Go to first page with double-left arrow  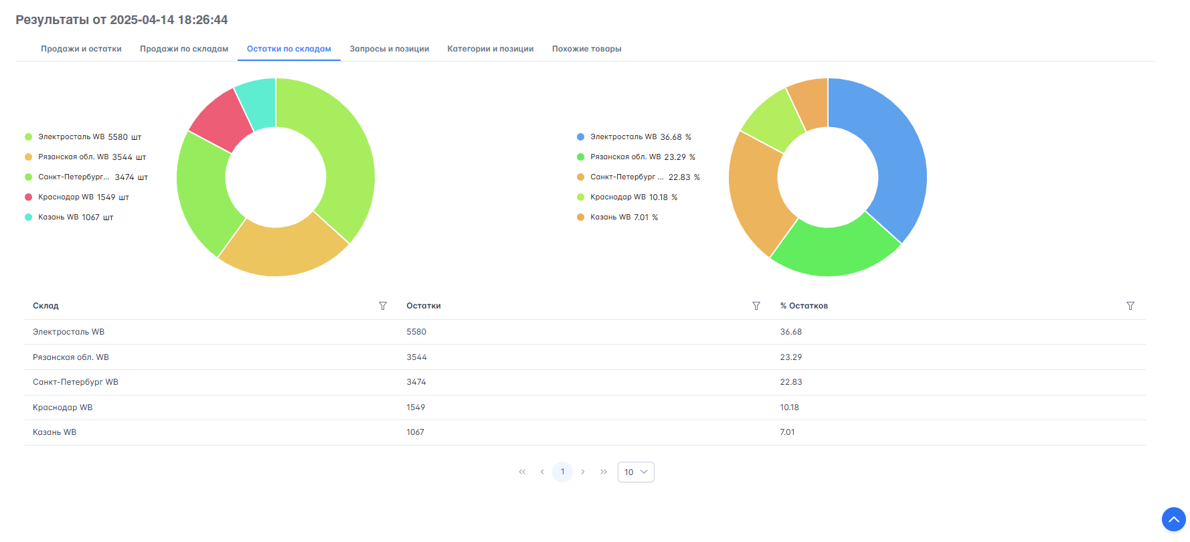coord(522,472)
